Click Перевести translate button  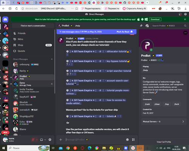click(x=112, y=9)
